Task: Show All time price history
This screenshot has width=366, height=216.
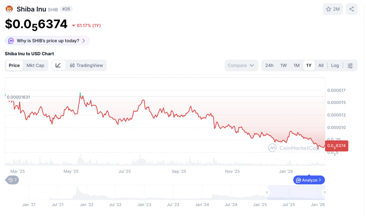Action: [x=321, y=66]
